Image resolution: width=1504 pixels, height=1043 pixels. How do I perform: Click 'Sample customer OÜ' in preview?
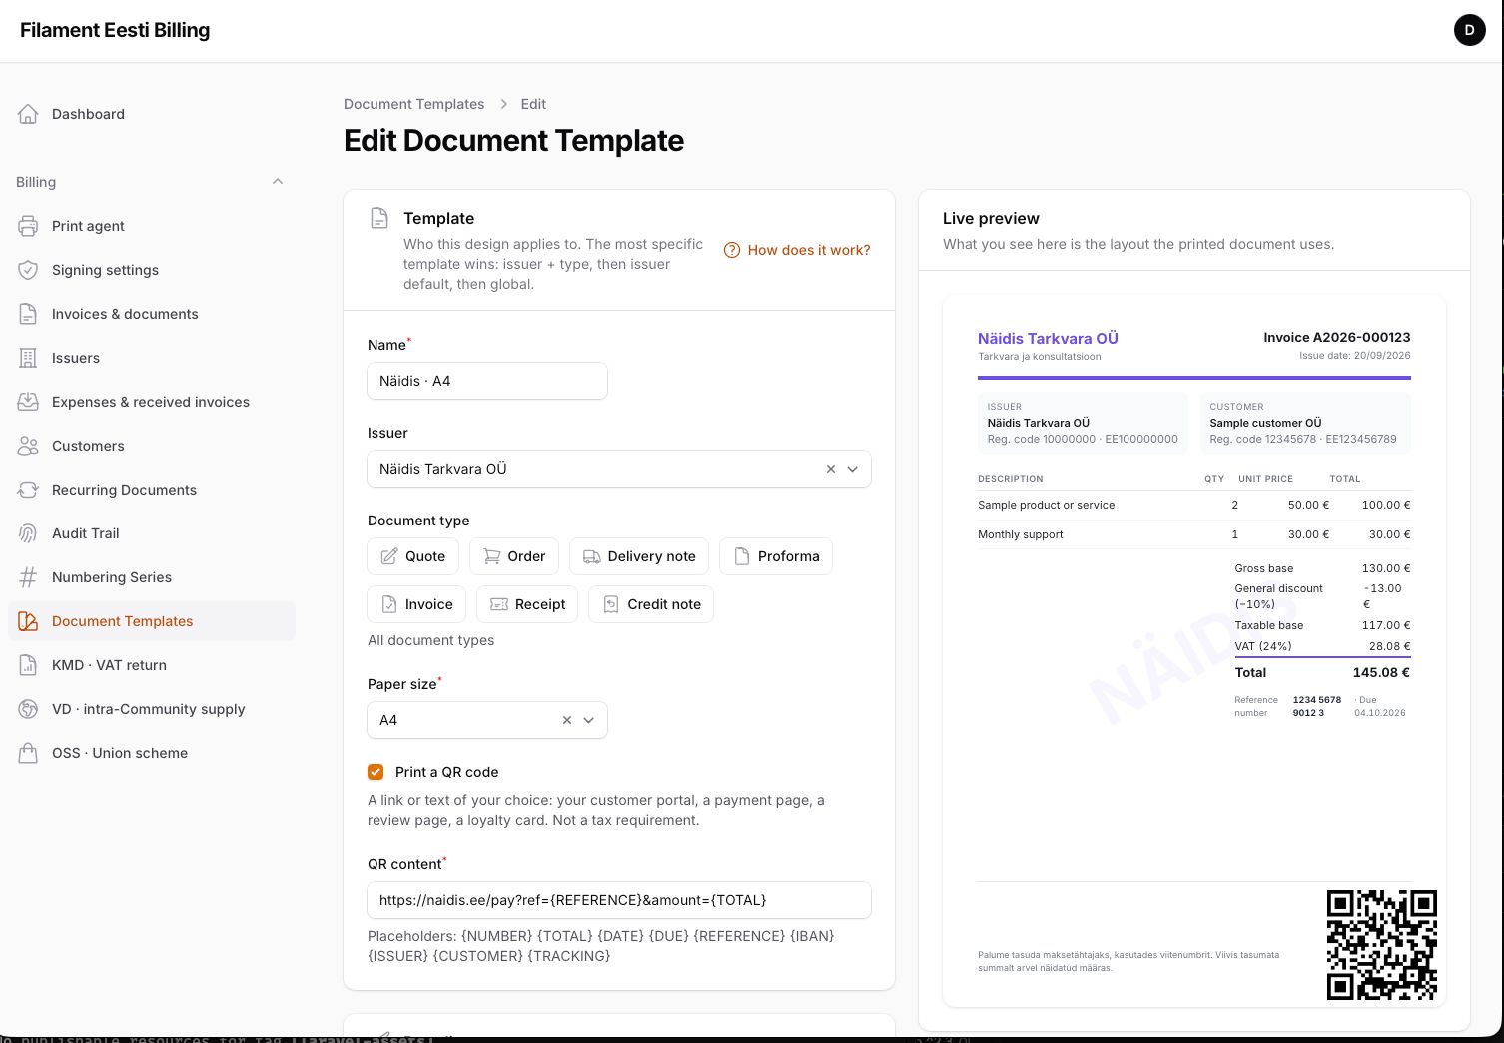(1265, 423)
